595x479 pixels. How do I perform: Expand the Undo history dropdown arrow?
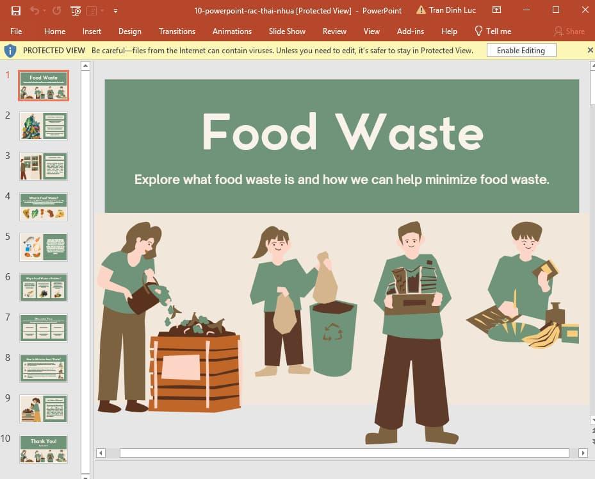[44, 10]
